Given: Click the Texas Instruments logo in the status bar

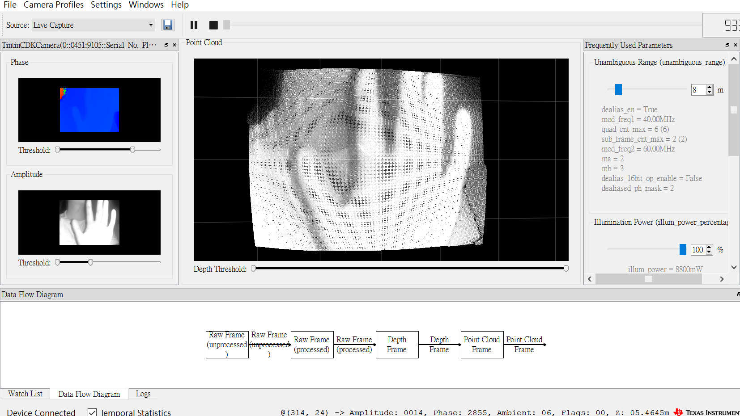Looking at the screenshot, I should [x=679, y=412].
